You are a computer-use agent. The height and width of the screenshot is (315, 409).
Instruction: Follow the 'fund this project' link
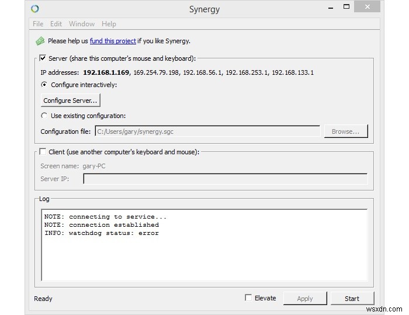click(x=113, y=41)
